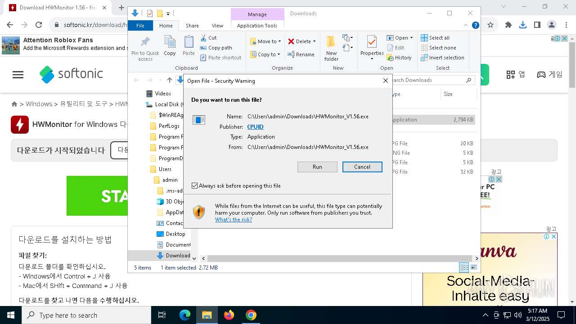Select Videos in the navigation tree
The height and width of the screenshot is (324, 576).
coord(163,94)
